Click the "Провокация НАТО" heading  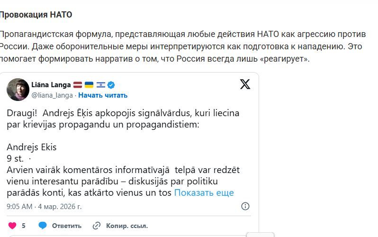point(36,15)
